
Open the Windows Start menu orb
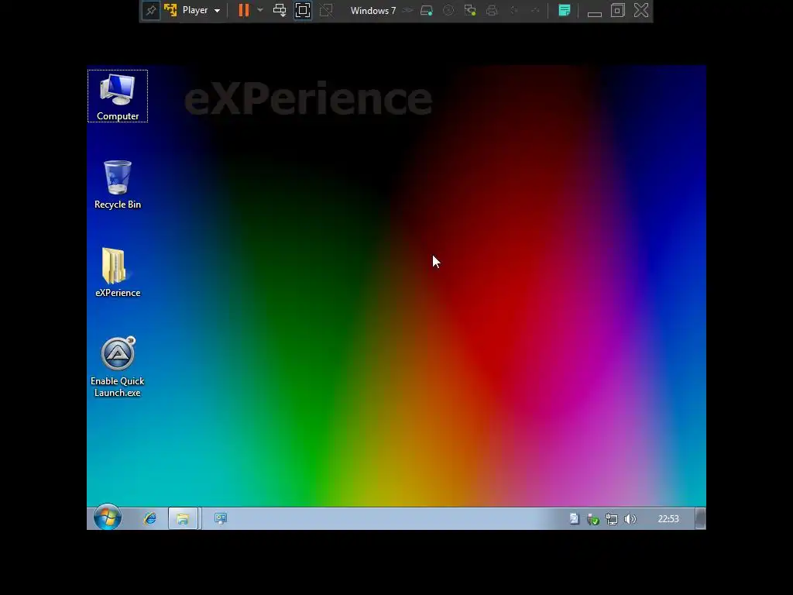108,518
